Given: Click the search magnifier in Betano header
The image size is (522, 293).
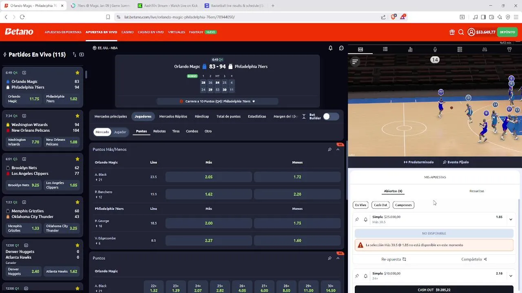Looking at the screenshot, I should [461, 32].
